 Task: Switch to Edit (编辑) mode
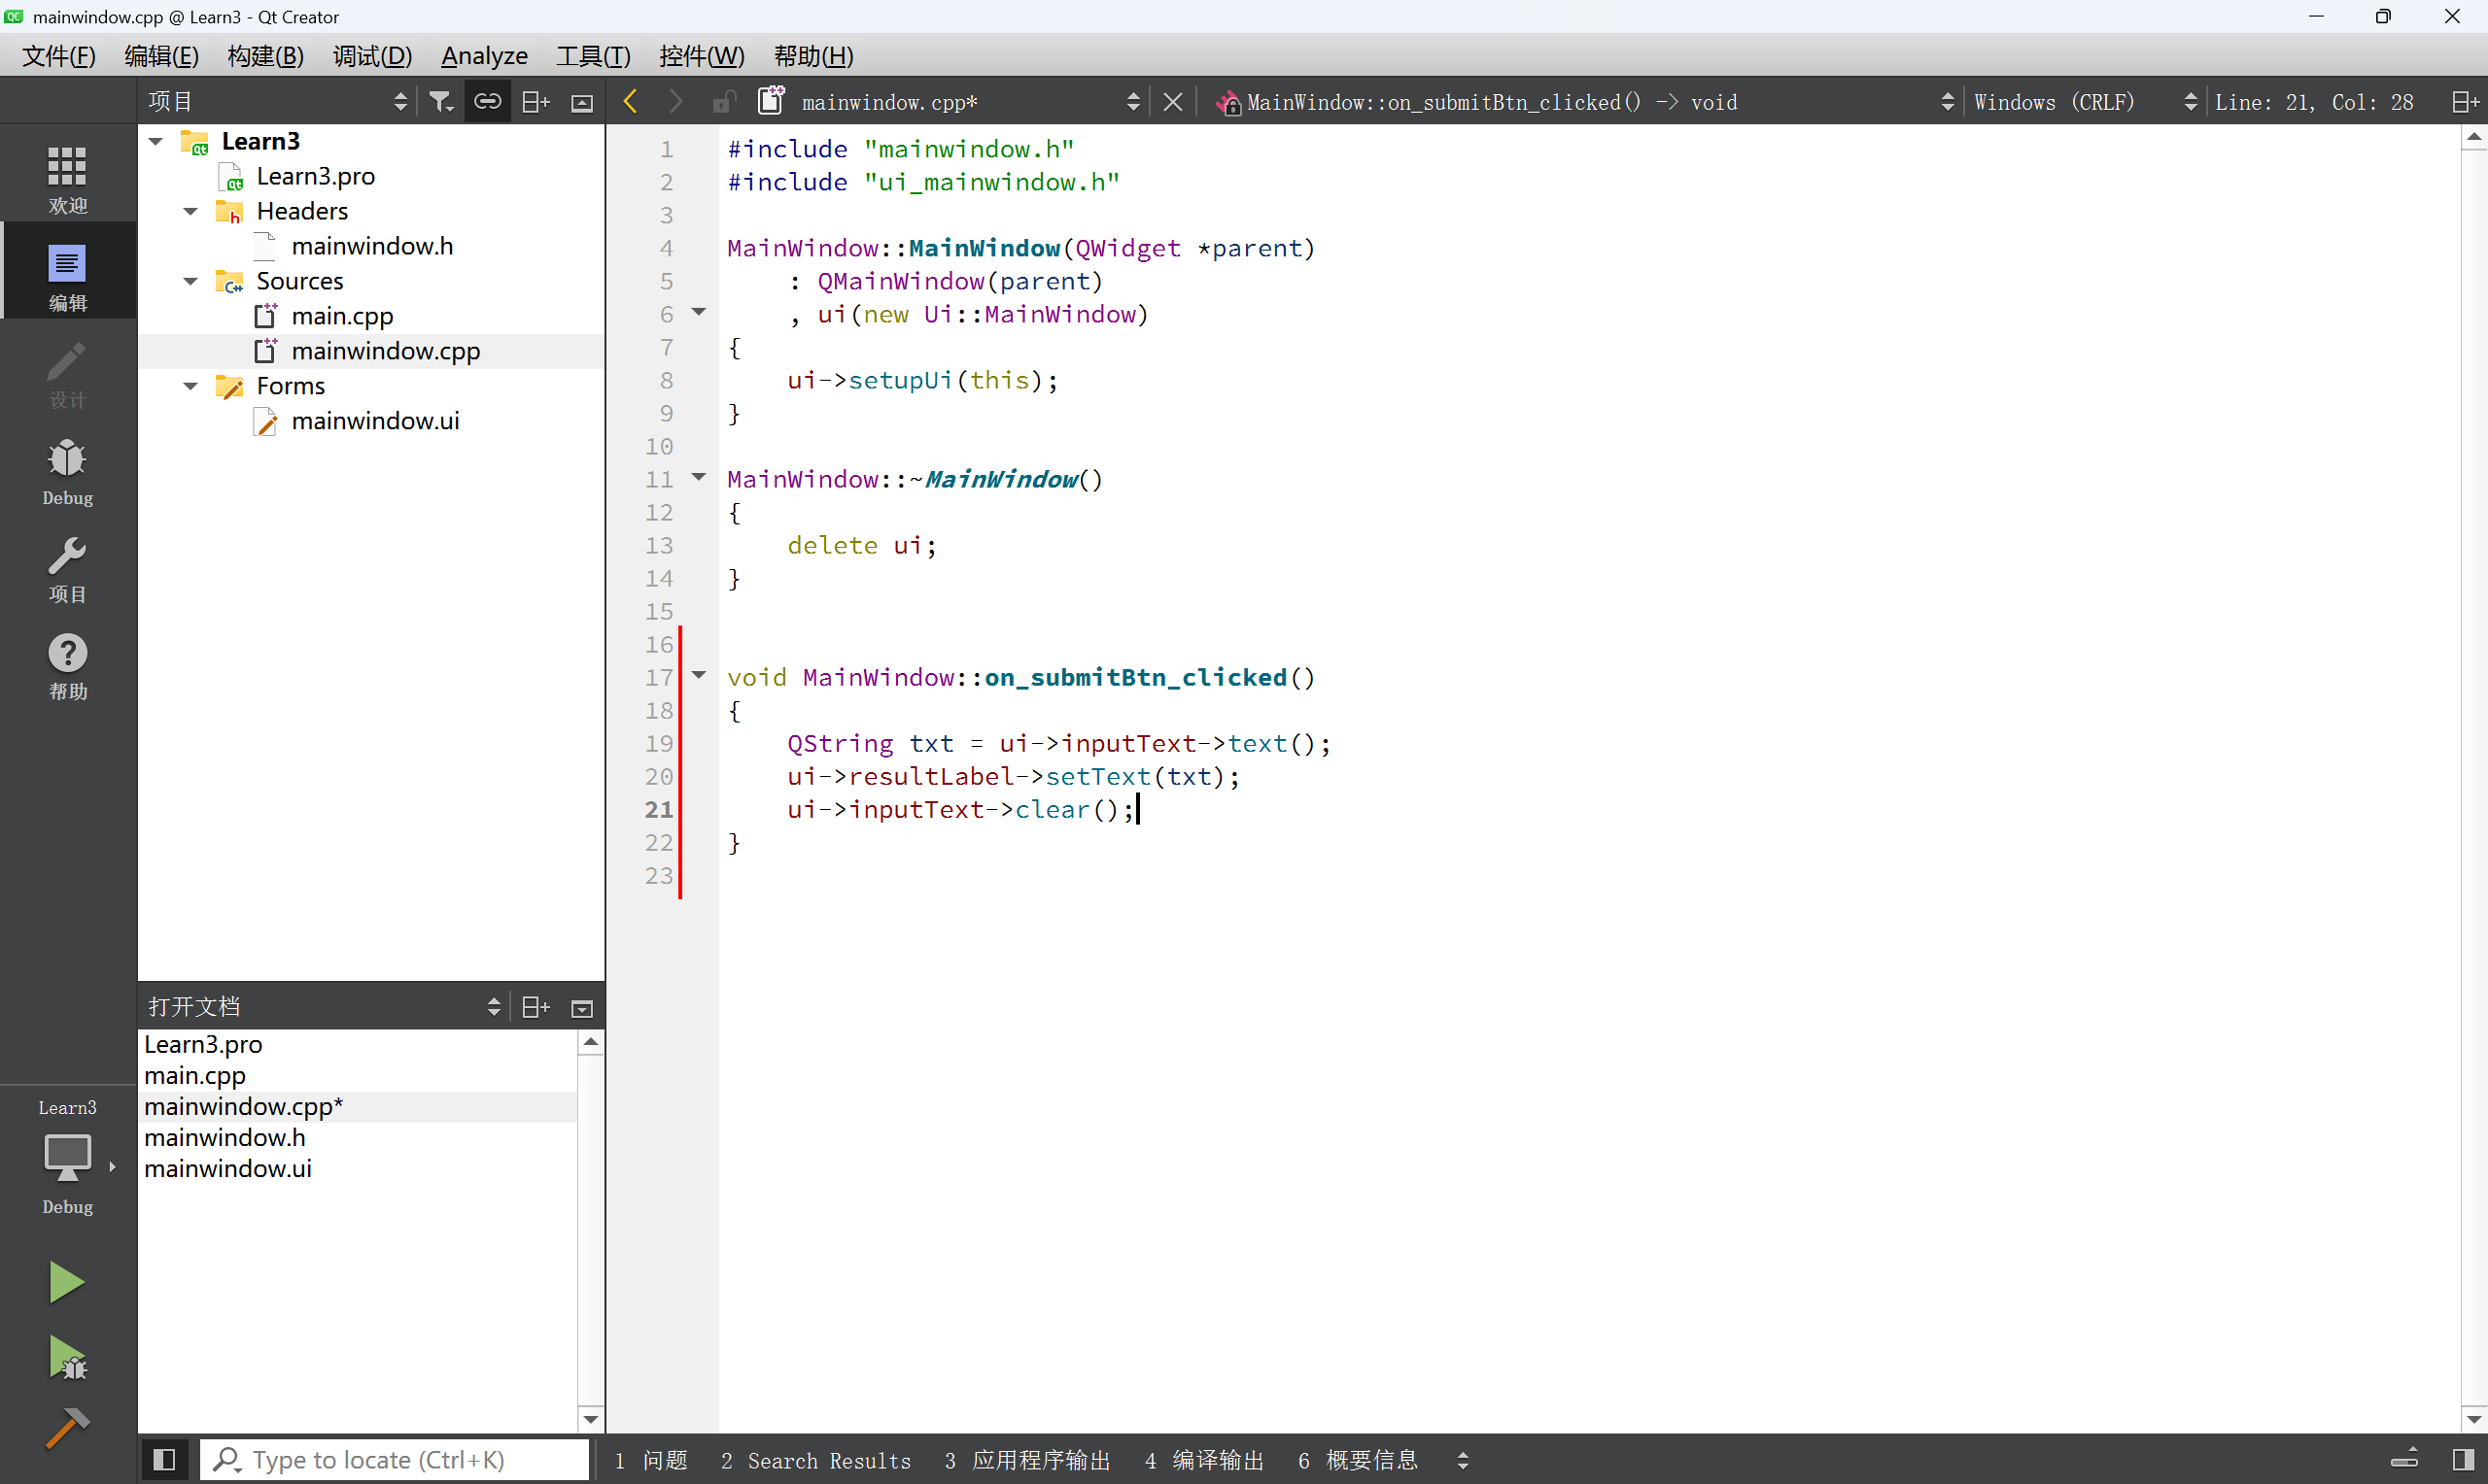pos(67,273)
